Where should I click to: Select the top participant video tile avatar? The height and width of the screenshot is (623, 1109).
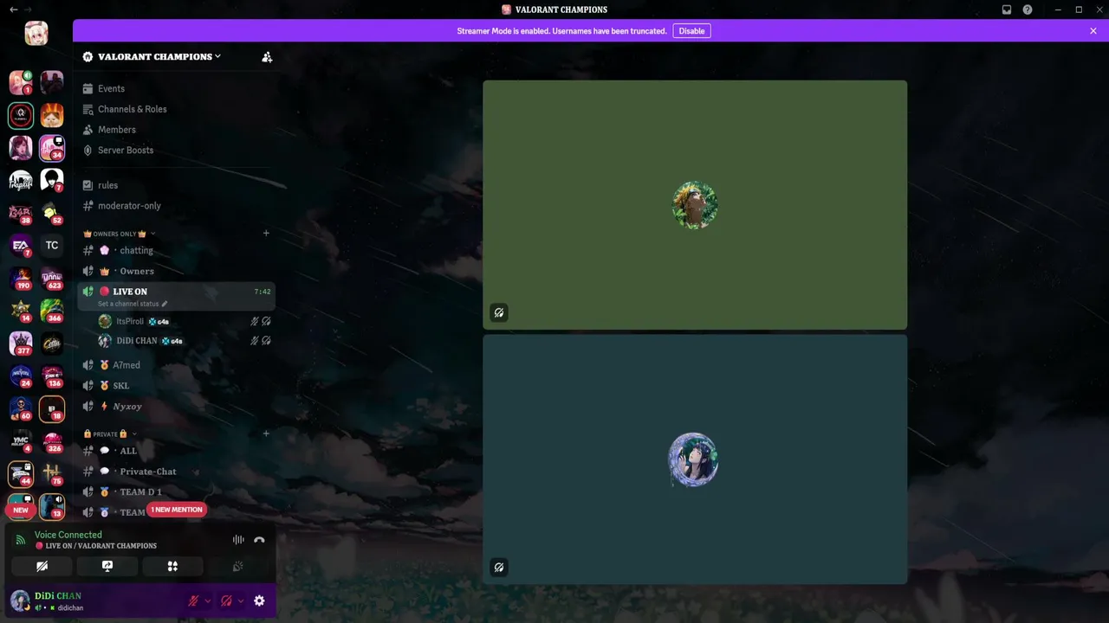click(x=695, y=205)
